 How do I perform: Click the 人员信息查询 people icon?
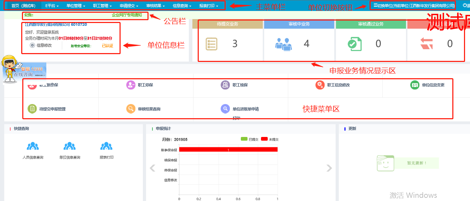33,146
